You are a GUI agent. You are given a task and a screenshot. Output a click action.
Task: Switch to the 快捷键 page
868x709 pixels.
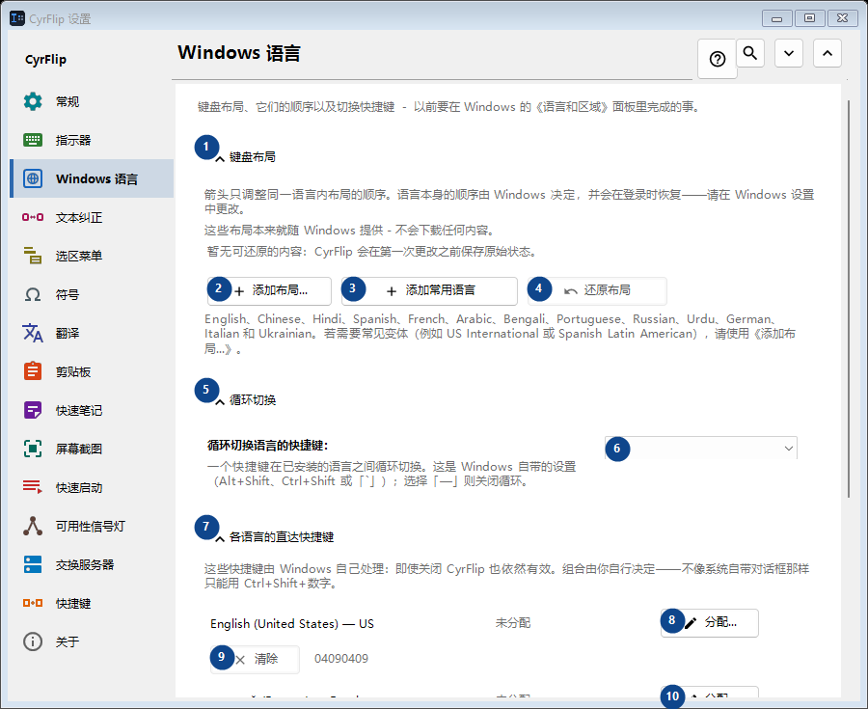92,603
